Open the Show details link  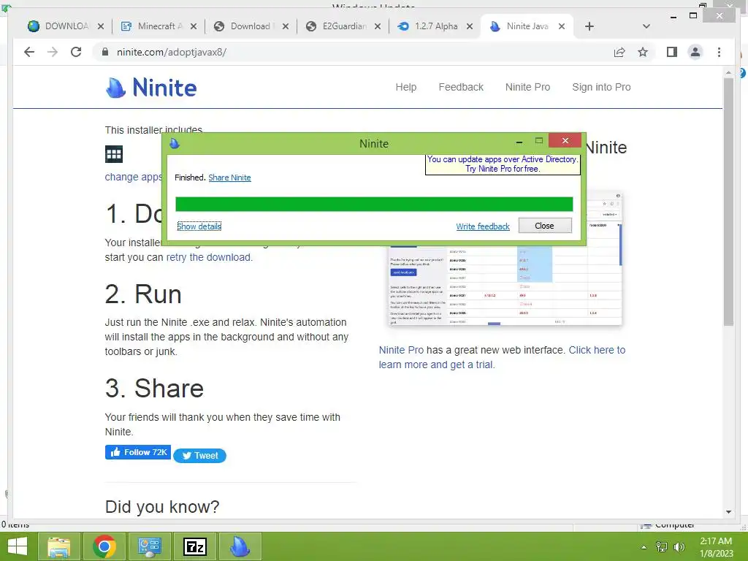pos(199,226)
